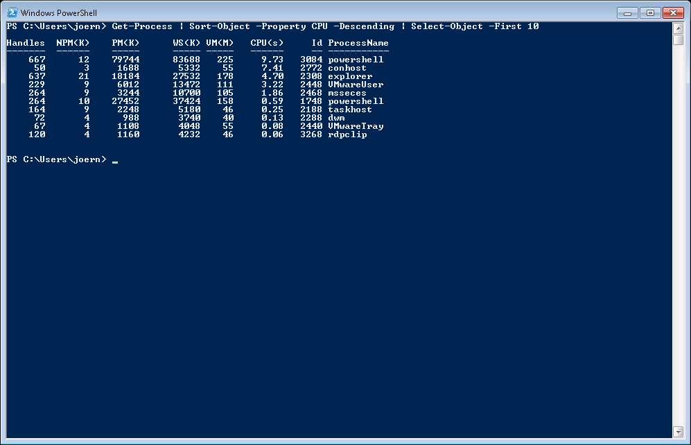Screen dimensions: 691x445
Task: Click the scrollbar down arrow
Action: [679, 432]
